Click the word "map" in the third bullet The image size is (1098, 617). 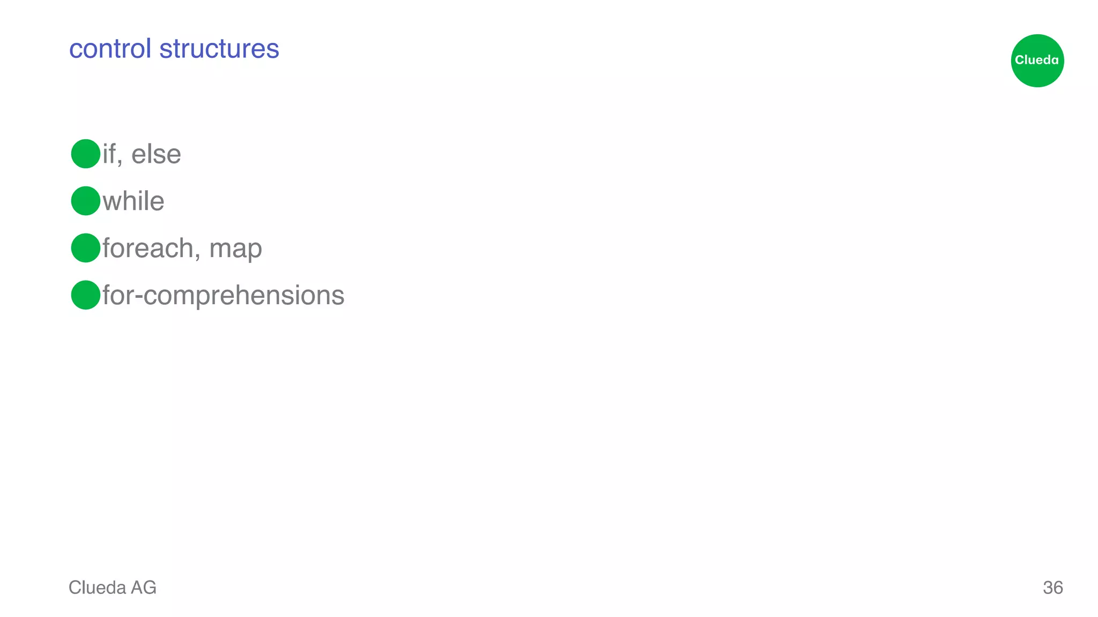tap(235, 250)
